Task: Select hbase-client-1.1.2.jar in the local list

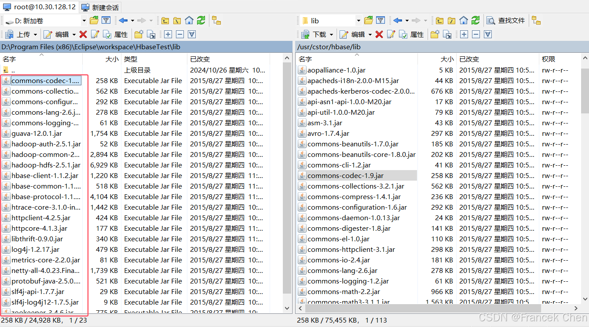Action: pyautogui.click(x=46, y=175)
